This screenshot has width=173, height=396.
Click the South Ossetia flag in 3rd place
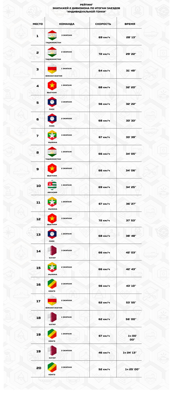point(52,69)
